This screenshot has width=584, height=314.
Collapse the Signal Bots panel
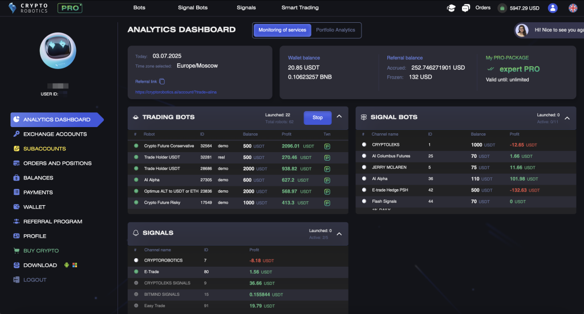(567, 119)
